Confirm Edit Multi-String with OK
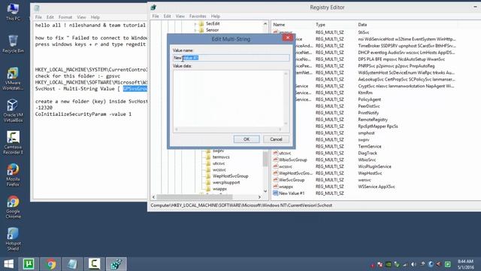The width and height of the screenshot is (481, 271). coord(247,139)
